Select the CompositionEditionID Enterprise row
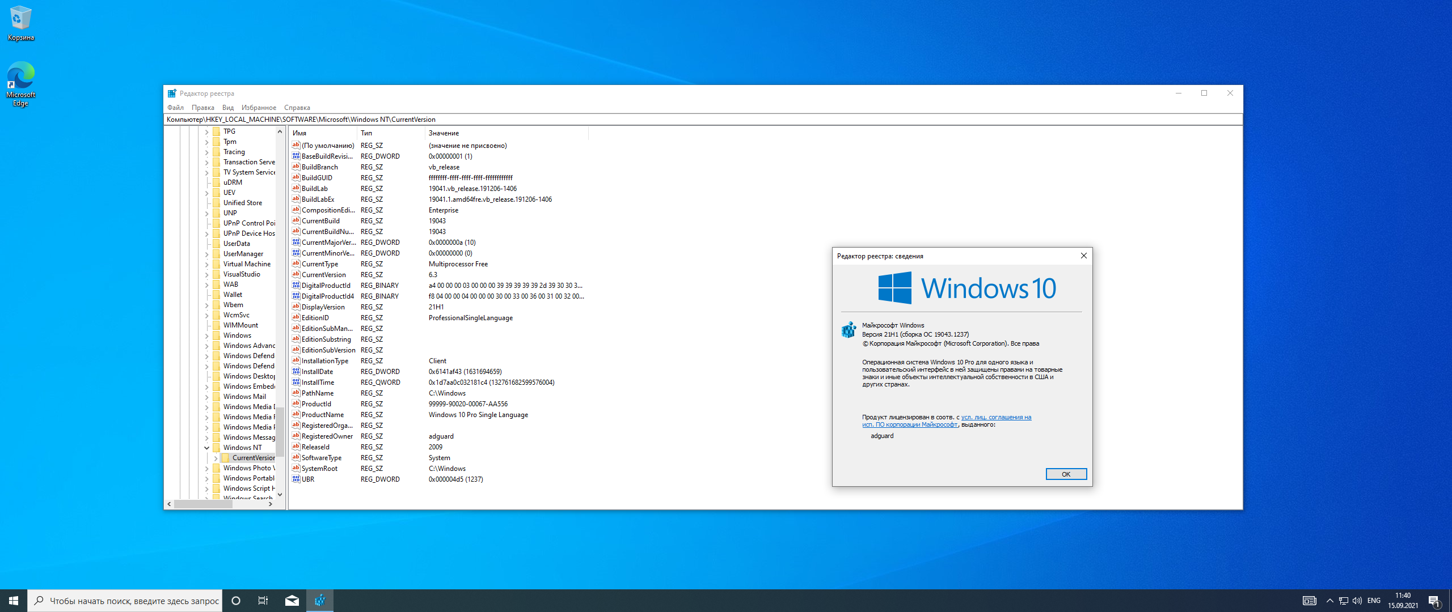This screenshot has width=1452, height=612. coord(438,210)
